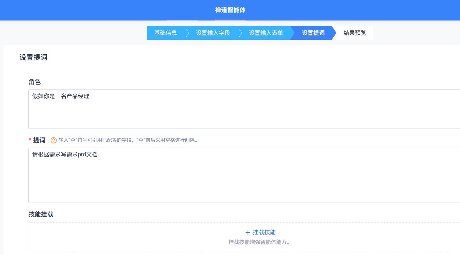Screen dimensions: 460x255
Task: Open the 结果预览 step
Action: 355,33
